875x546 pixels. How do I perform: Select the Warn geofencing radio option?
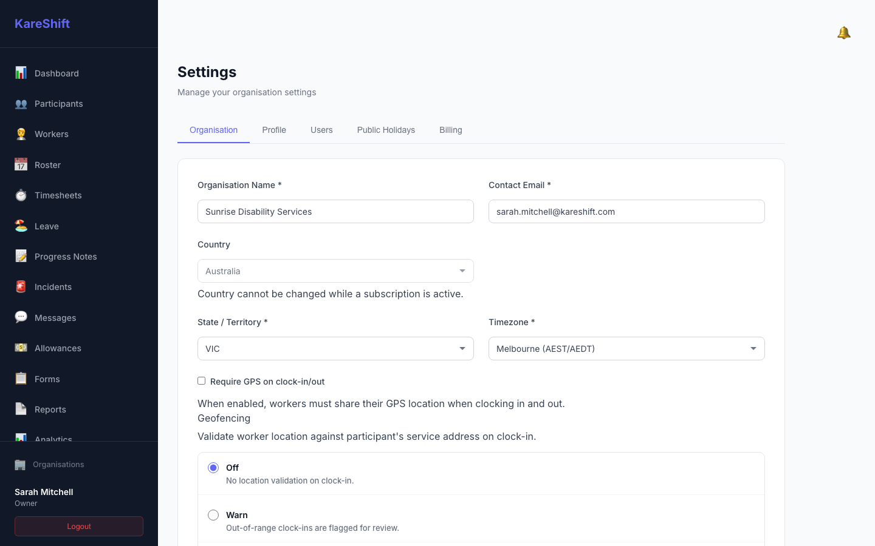click(213, 515)
